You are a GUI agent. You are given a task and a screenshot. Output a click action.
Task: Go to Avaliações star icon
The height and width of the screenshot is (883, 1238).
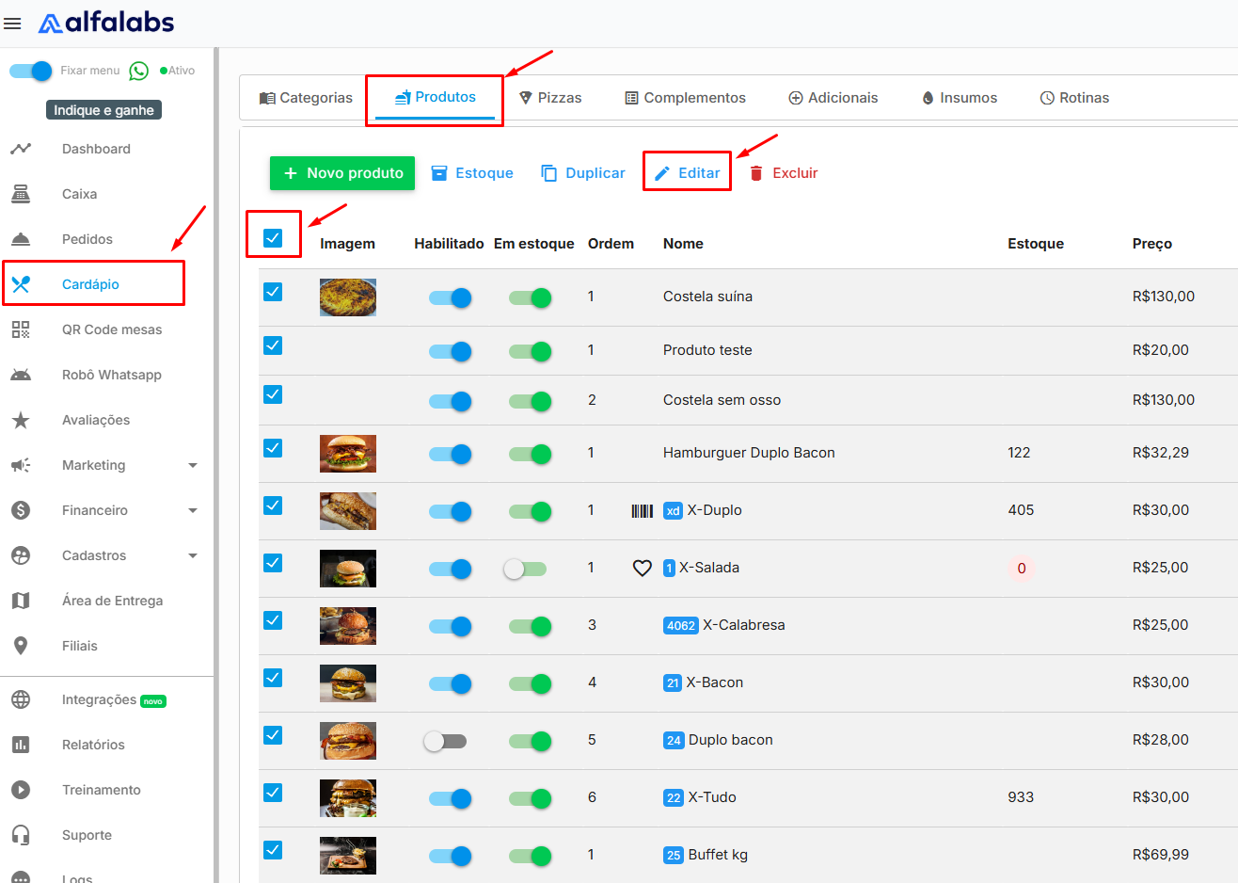tap(21, 420)
